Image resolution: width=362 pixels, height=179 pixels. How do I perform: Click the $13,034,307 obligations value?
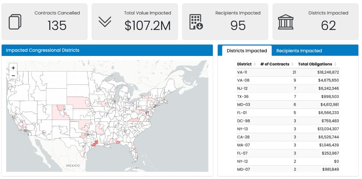click(328, 129)
